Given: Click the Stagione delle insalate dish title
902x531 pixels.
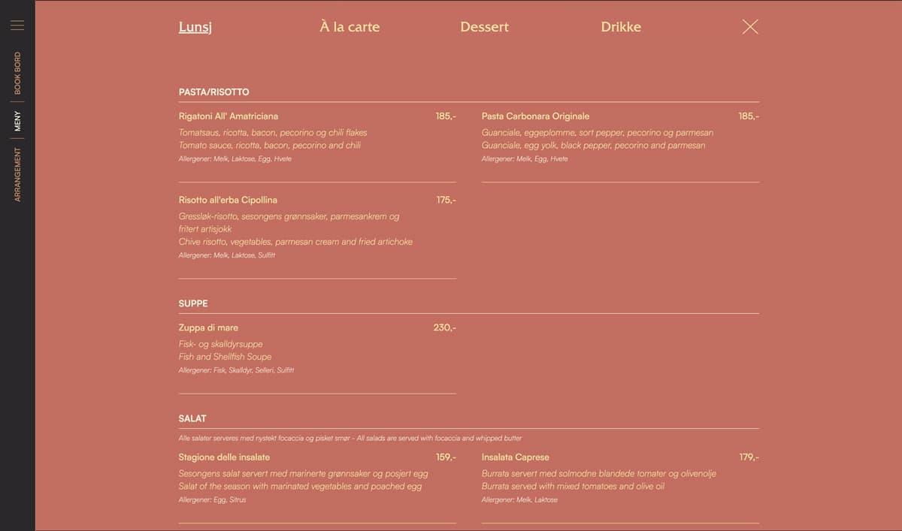Looking at the screenshot, I should 224,457.
